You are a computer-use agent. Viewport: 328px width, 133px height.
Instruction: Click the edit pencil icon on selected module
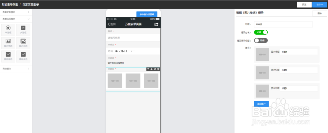click(155, 69)
